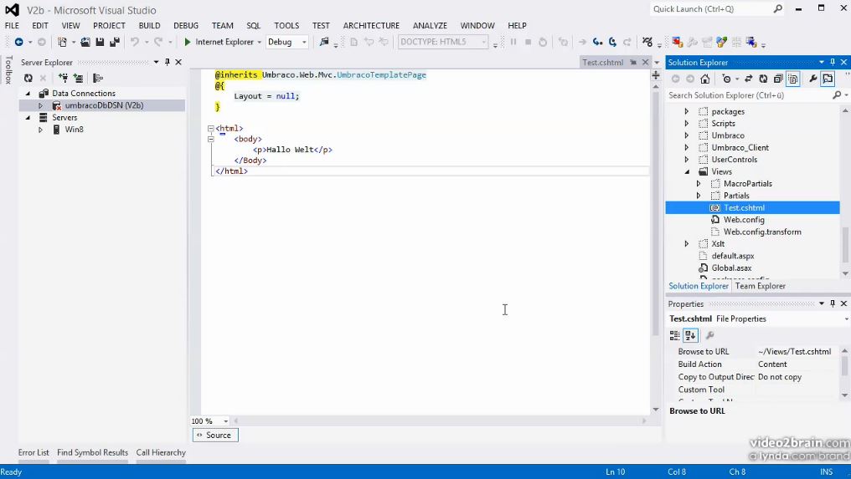Click the Save disk icon in toolbar
Image resolution: width=851 pixels, height=479 pixels.
(x=100, y=42)
